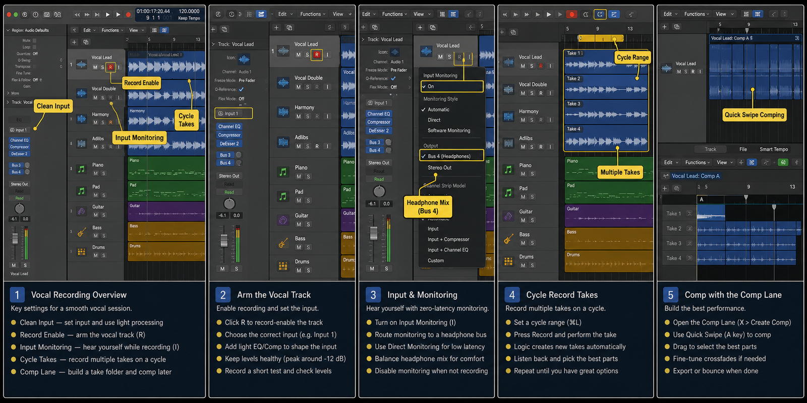
Task: Toggle the Q-Reference checkbox in panel 2 inspector
Action: pyautogui.click(x=241, y=89)
